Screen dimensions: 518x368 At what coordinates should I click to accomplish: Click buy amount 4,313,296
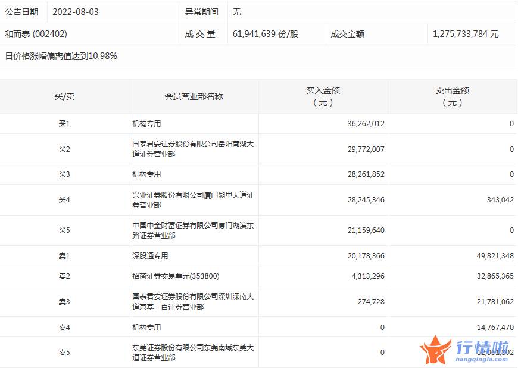[x=368, y=276]
